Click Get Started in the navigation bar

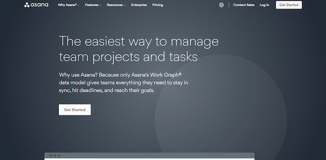point(289,5)
